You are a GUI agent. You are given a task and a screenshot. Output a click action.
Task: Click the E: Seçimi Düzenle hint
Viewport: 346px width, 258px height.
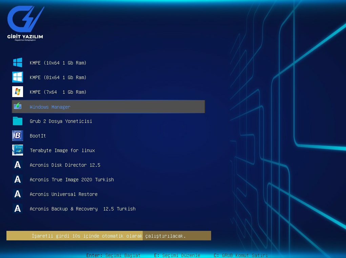click(x=177, y=255)
